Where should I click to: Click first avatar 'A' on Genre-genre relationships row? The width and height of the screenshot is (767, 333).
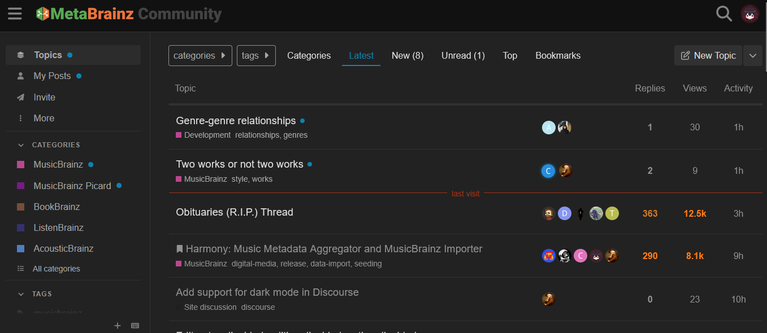pyautogui.click(x=548, y=128)
